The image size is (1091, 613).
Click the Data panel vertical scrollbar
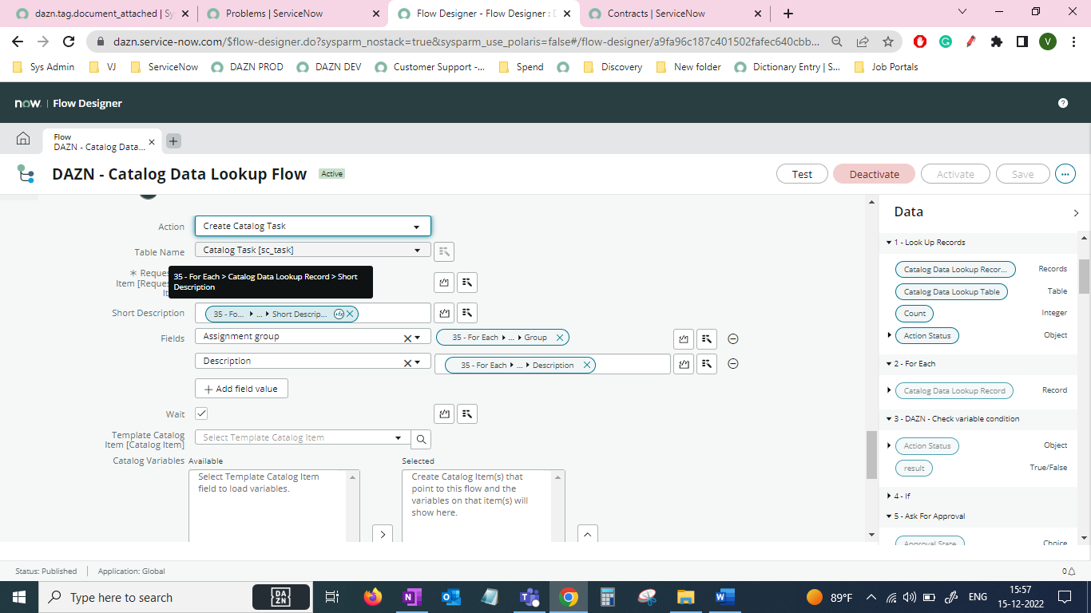tap(1084, 276)
